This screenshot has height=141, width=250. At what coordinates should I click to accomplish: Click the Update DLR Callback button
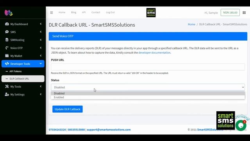click(68, 109)
